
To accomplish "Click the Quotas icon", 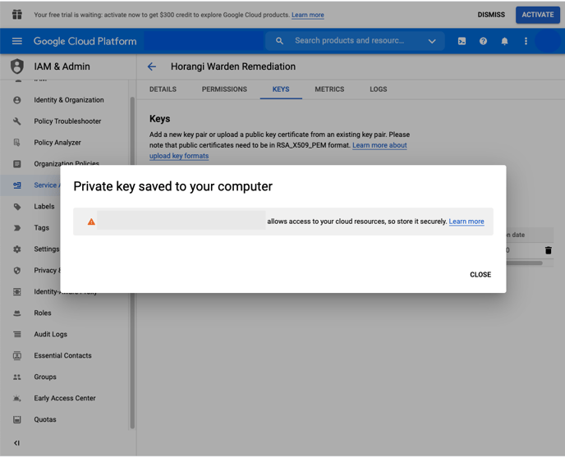I will point(17,419).
